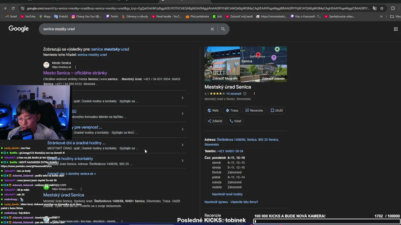Open the Google apps grid
Screen dimensions: 401x225
point(396,29)
